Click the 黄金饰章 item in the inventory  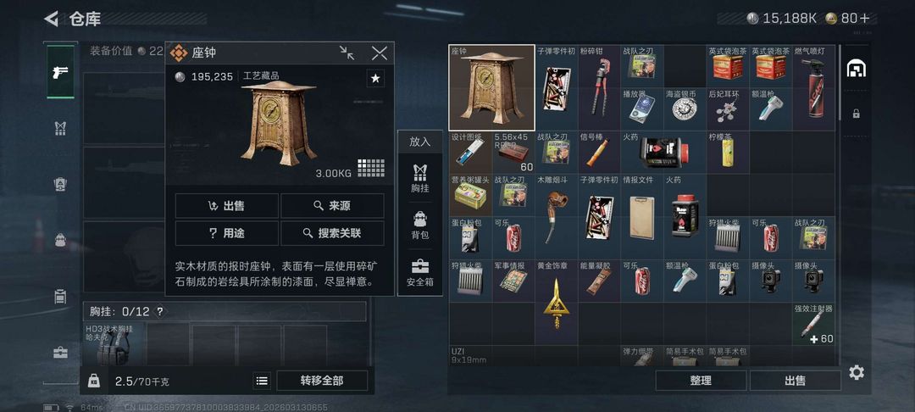click(556, 303)
